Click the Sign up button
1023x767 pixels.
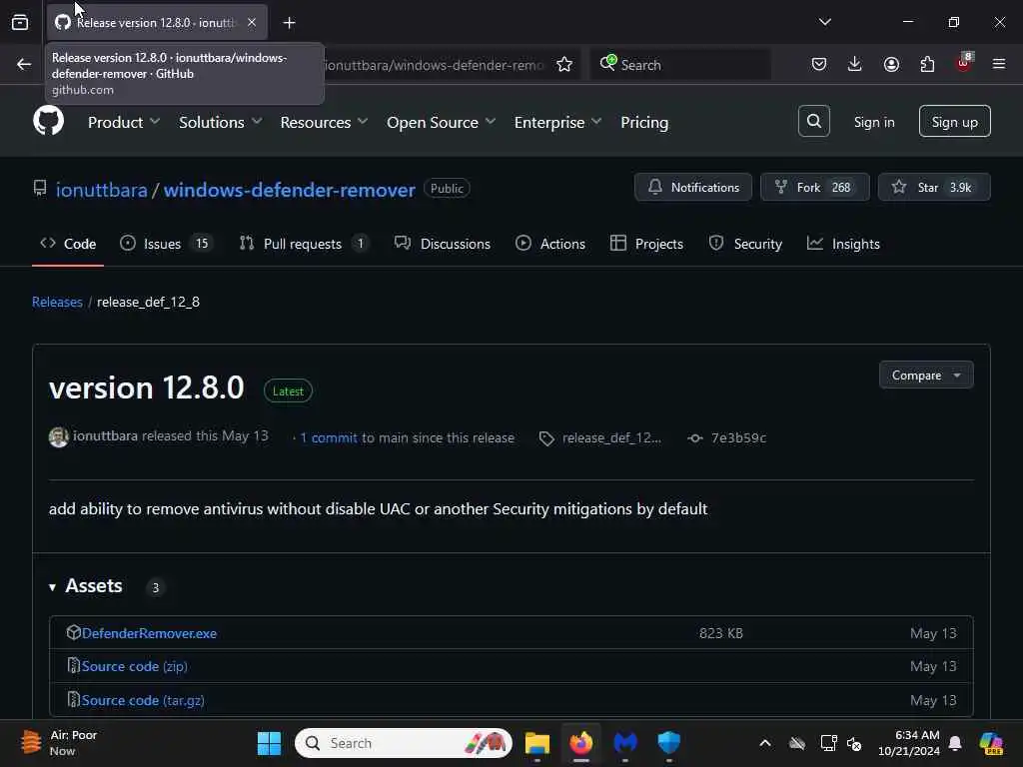tap(954, 121)
